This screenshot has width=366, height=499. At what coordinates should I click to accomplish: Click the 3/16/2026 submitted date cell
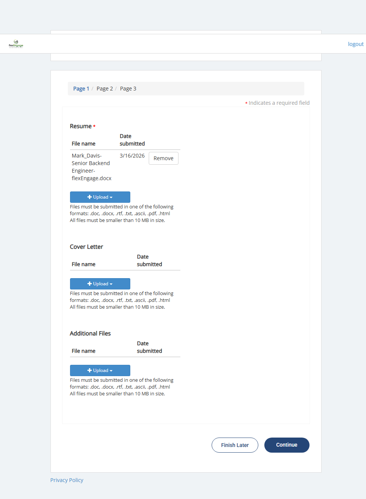click(132, 156)
